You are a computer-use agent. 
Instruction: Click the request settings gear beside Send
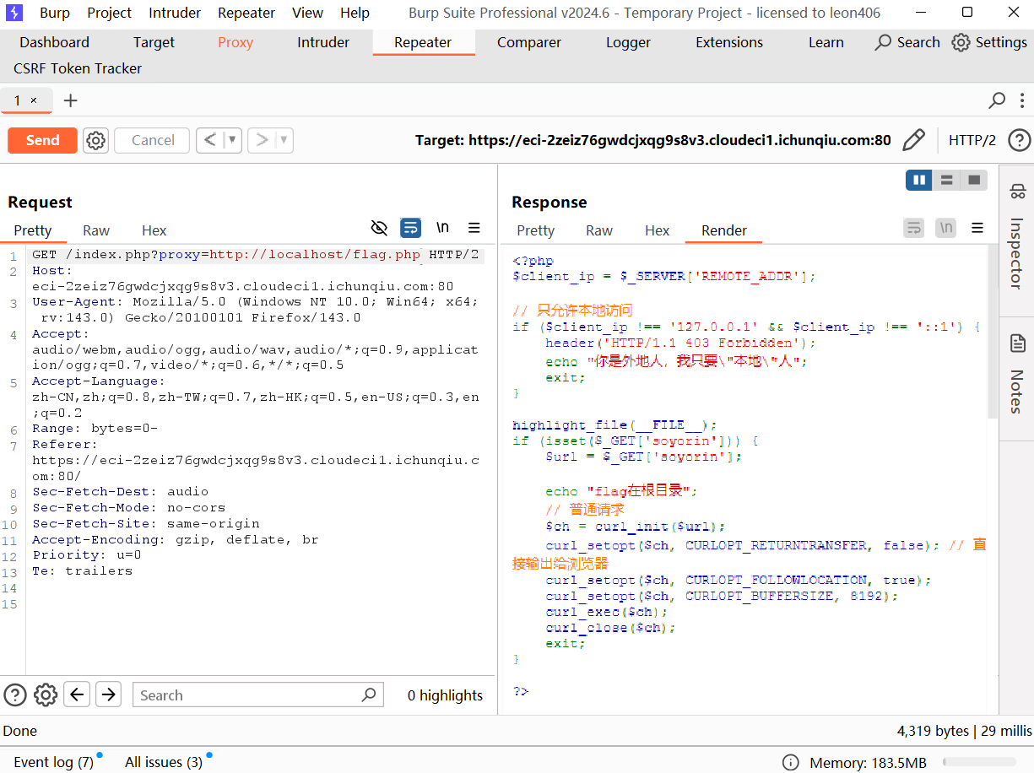96,140
